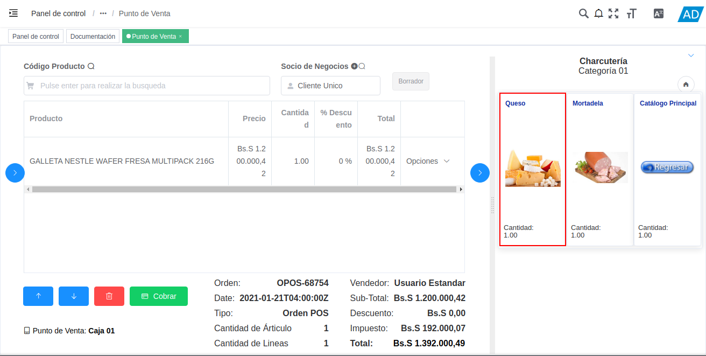Image resolution: width=706 pixels, height=356 pixels.
Task: Move line up with arrow button
Action: (x=38, y=296)
